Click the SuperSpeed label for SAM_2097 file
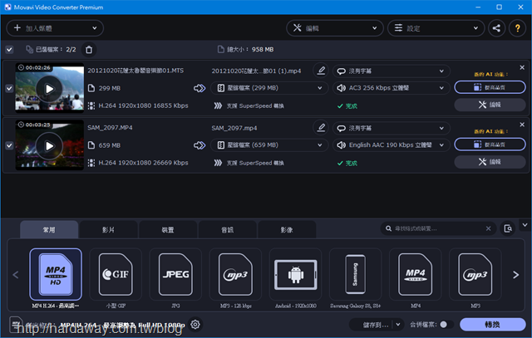 [255, 163]
